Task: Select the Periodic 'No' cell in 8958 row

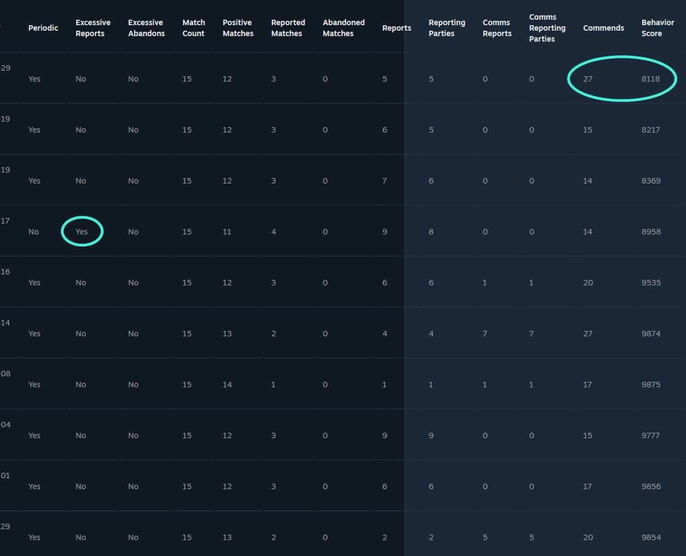Action: (x=33, y=232)
